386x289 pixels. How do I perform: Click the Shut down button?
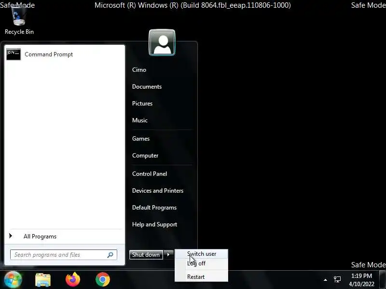[x=146, y=255]
